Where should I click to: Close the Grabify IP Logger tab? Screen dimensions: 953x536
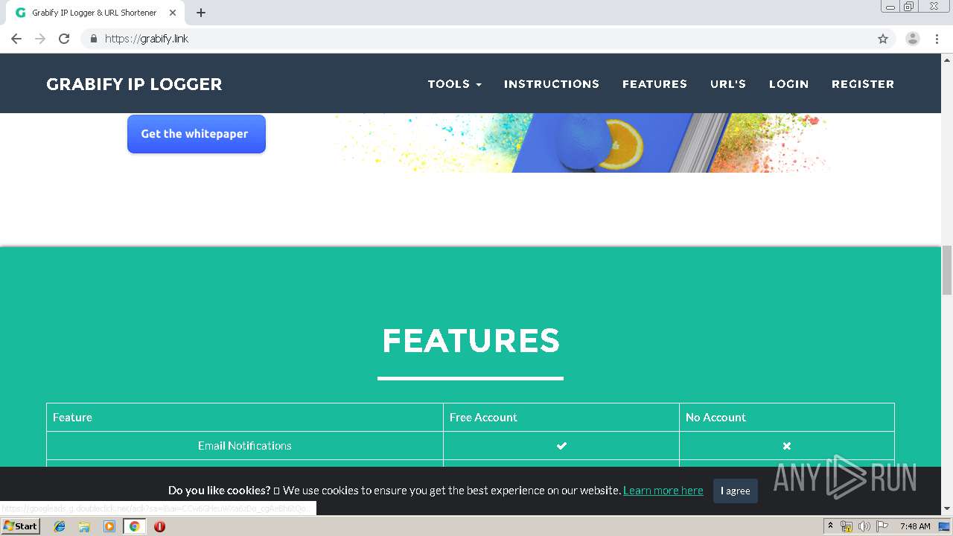tap(173, 13)
